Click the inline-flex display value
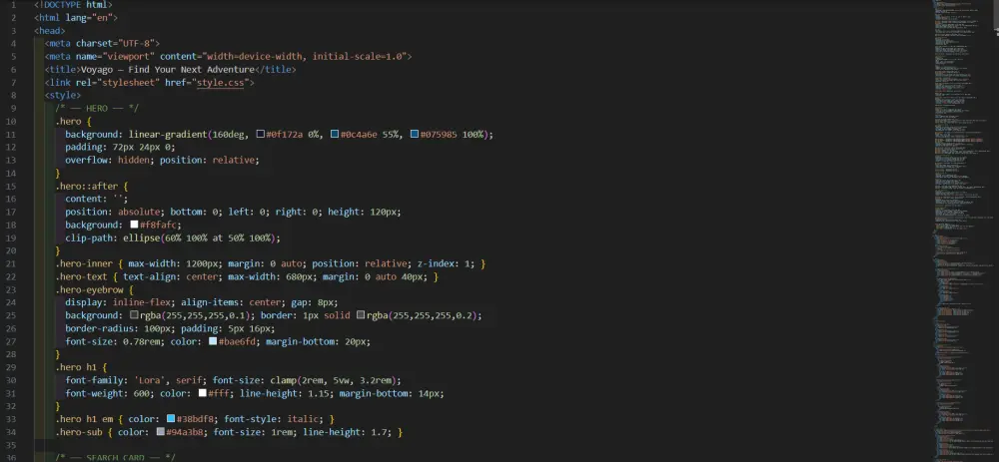 coord(144,302)
